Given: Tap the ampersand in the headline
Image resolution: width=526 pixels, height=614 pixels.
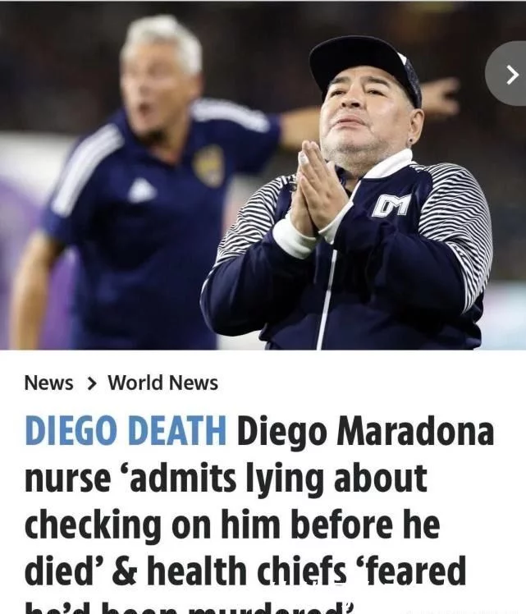Looking at the screenshot, I should [125, 570].
